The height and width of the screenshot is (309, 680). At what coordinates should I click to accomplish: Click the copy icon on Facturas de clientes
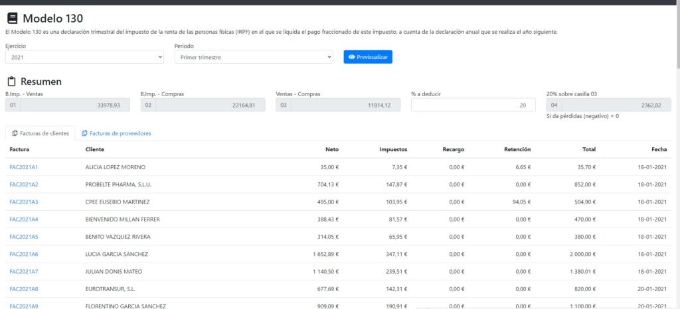15,133
